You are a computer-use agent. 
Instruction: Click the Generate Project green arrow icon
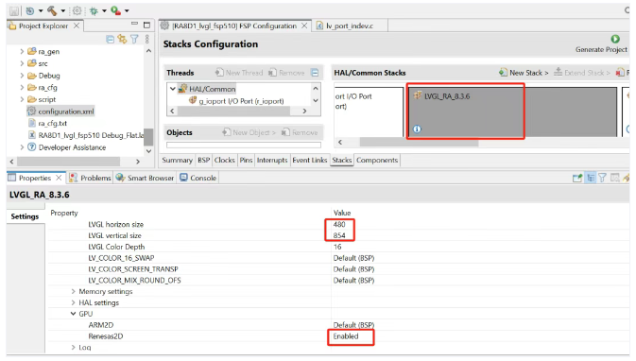[615, 39]
